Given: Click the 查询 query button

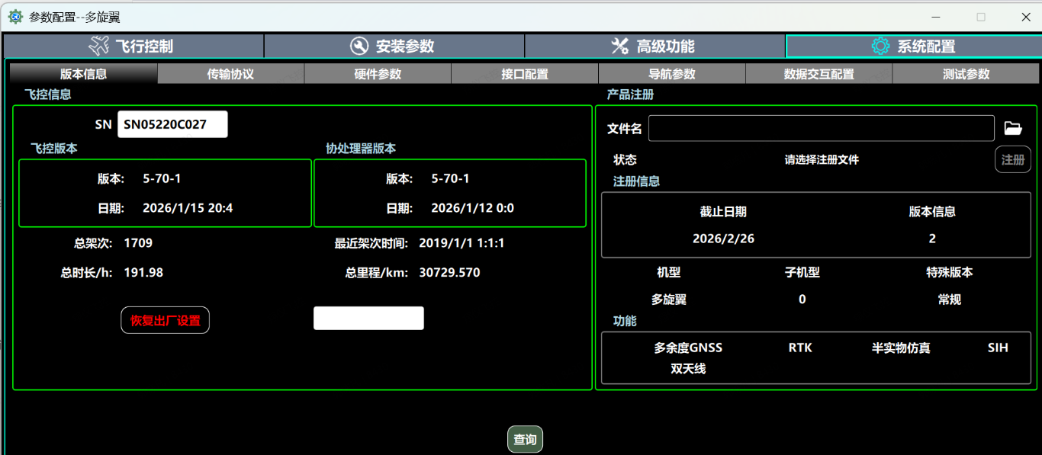Looking at the screenshot, I should point(525,440).
